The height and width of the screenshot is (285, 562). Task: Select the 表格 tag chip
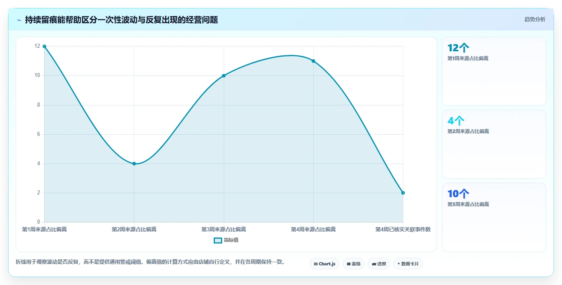coord(354,264)
